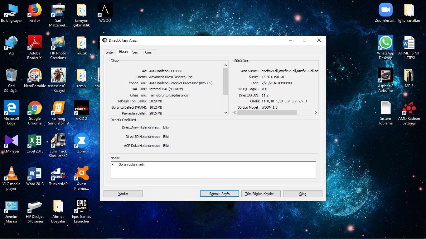Switch to the Sistem tab
The image size is (426, 239).
pyautogui.click(x=110, y=52)
